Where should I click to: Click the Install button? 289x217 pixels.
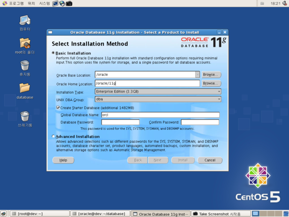coord(183,160)
